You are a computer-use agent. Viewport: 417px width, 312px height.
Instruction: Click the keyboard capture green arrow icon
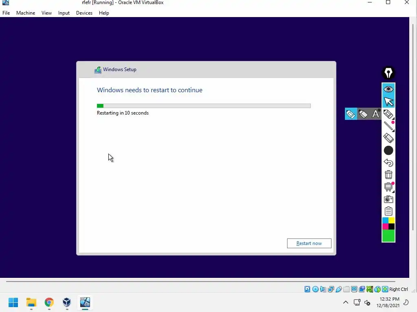(x=385, y=289)
